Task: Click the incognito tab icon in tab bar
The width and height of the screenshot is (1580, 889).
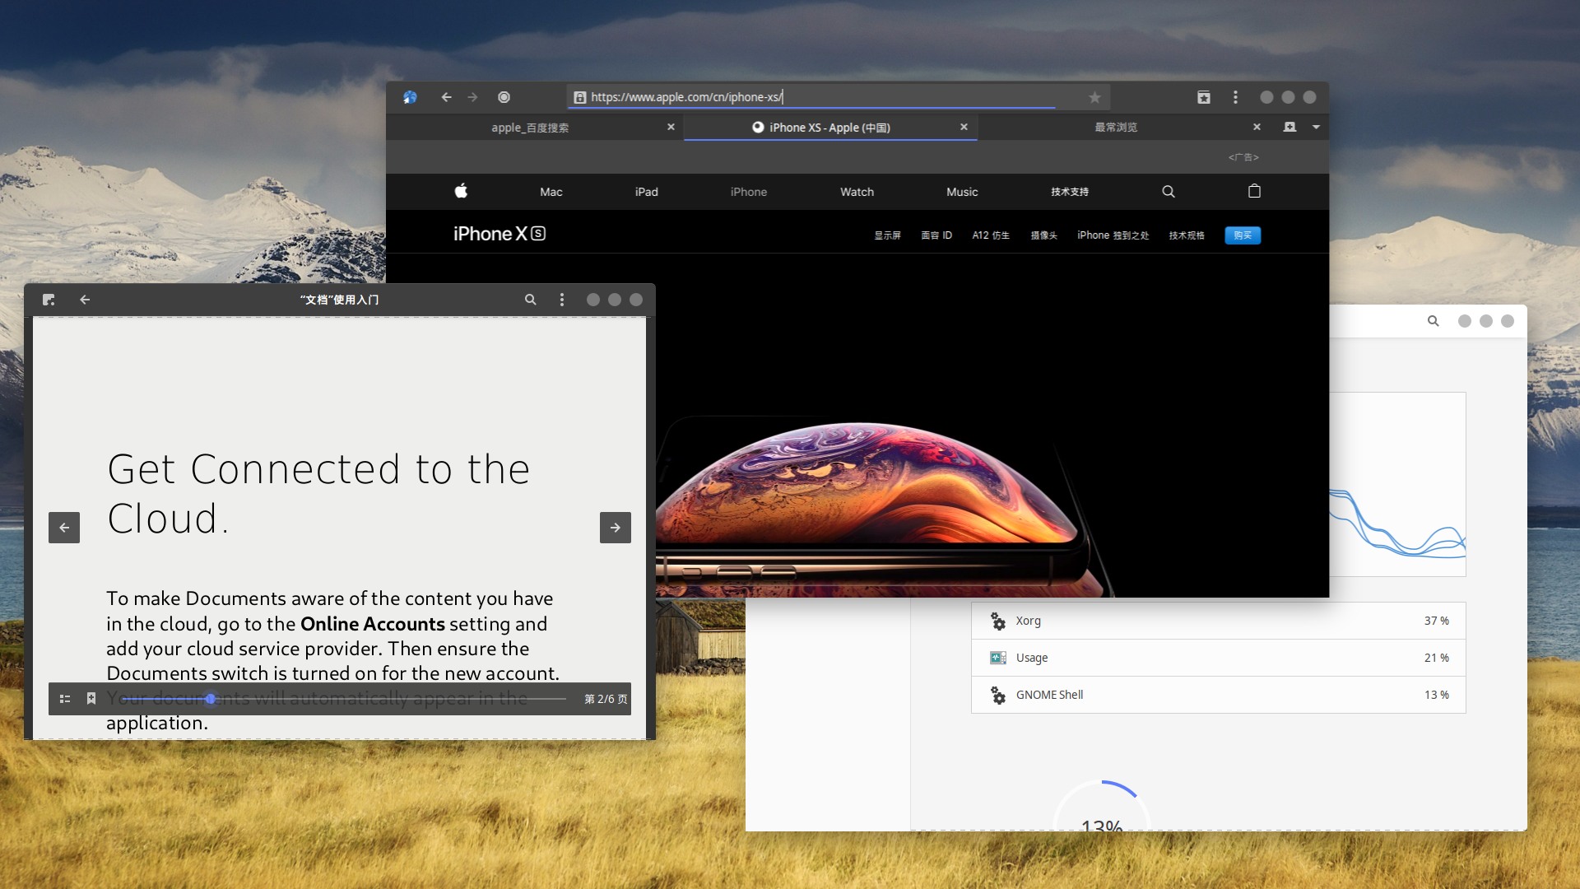Action: (x=1290, y=127)
